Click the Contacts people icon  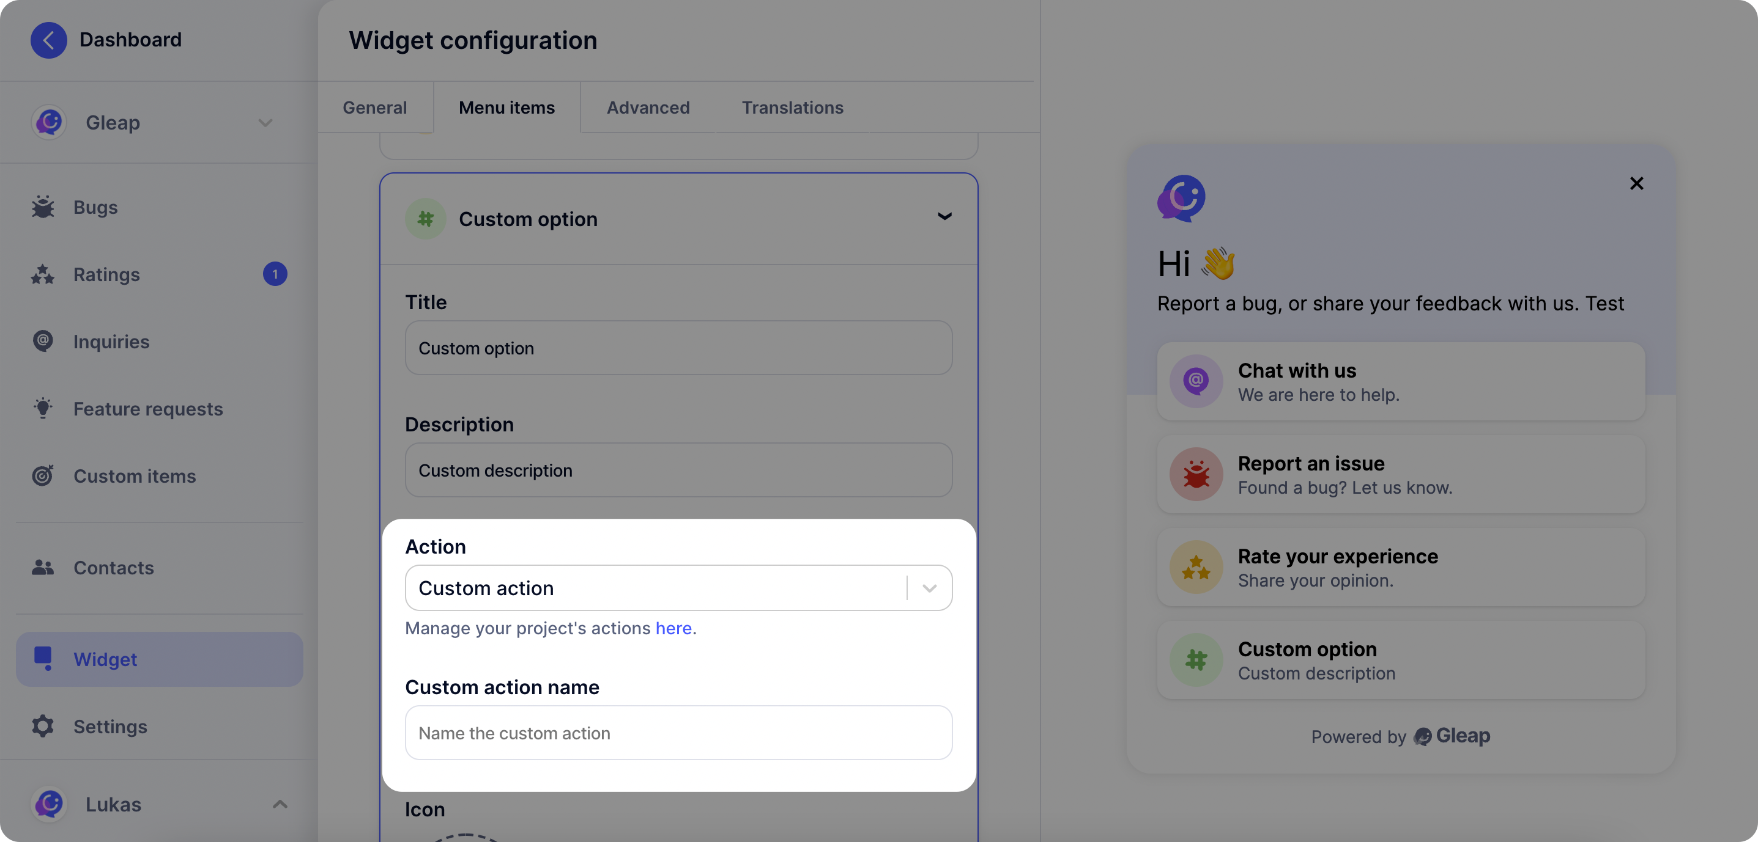[x=42, y=567]
